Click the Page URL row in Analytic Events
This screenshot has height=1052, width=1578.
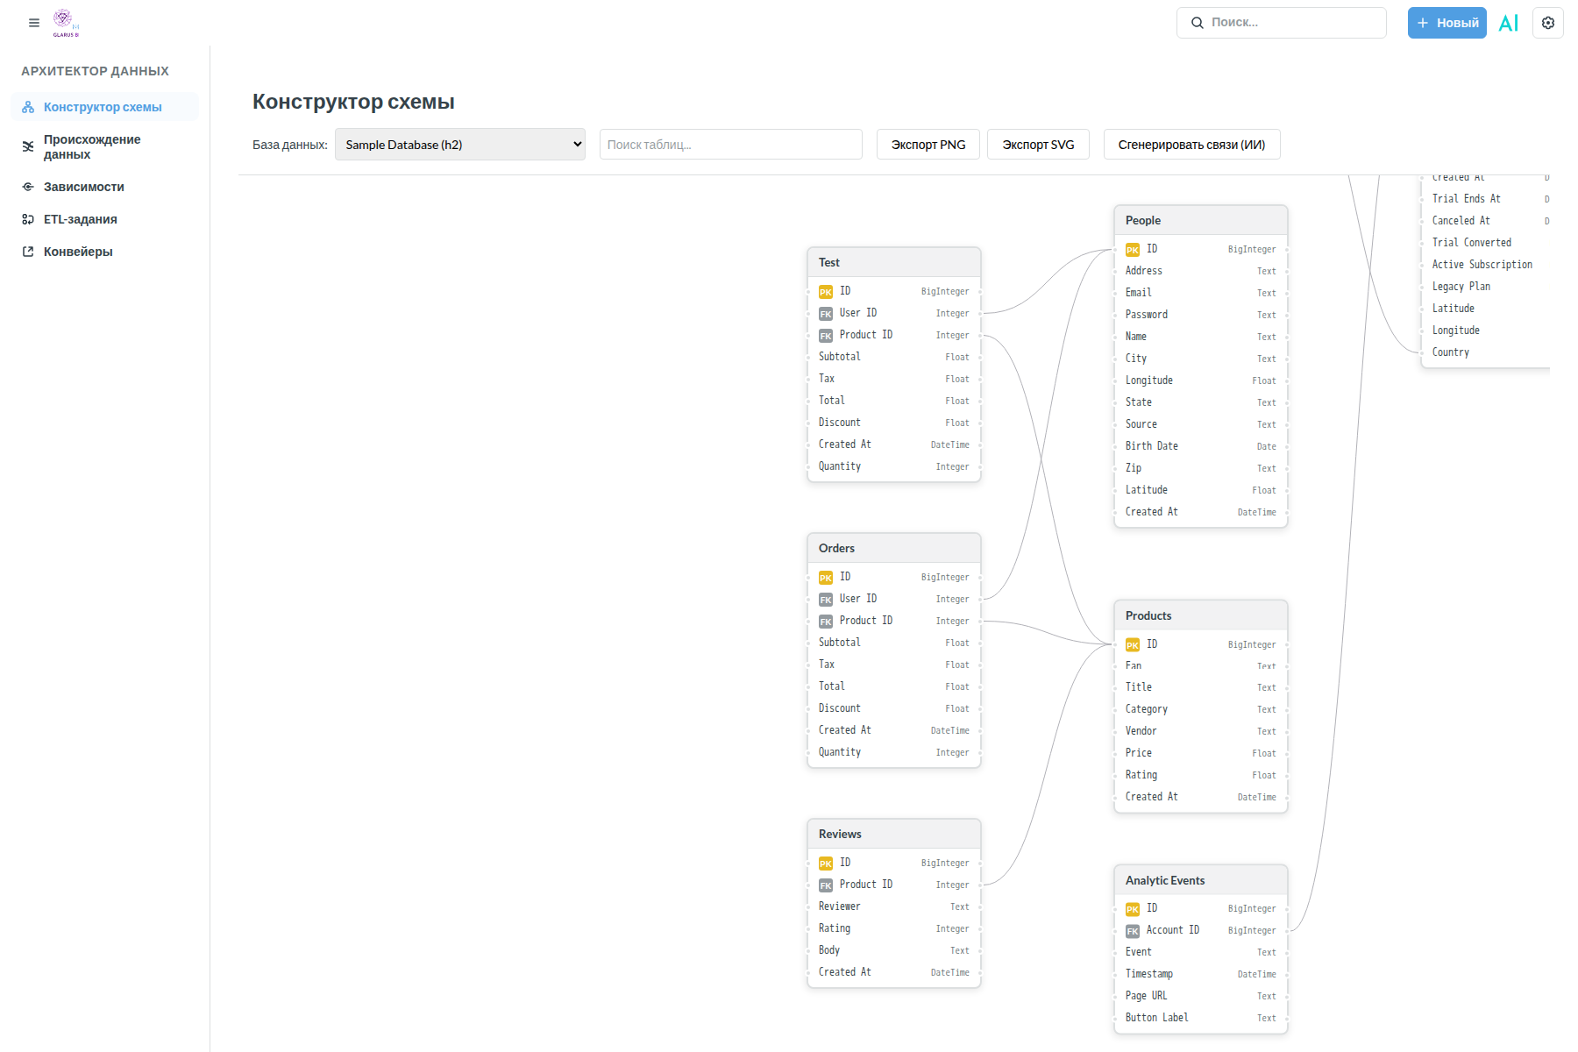(1201, 996)
